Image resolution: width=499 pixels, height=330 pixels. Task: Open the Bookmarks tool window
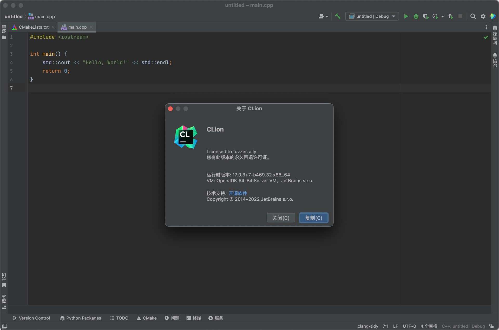(4, 280)
